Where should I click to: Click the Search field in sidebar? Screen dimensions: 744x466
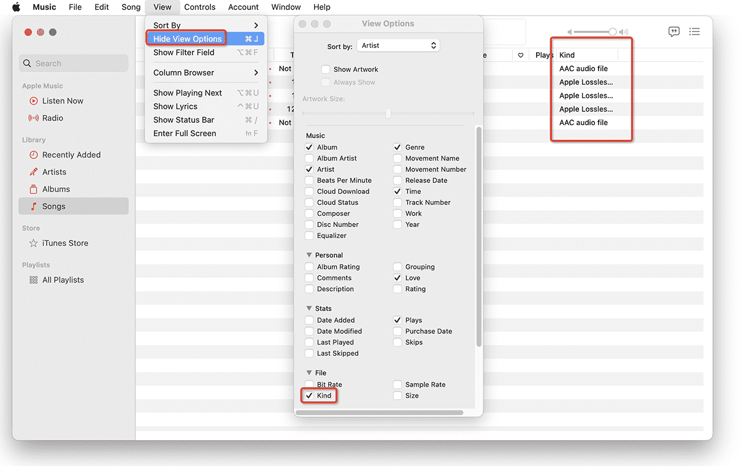tap(74, 63)
